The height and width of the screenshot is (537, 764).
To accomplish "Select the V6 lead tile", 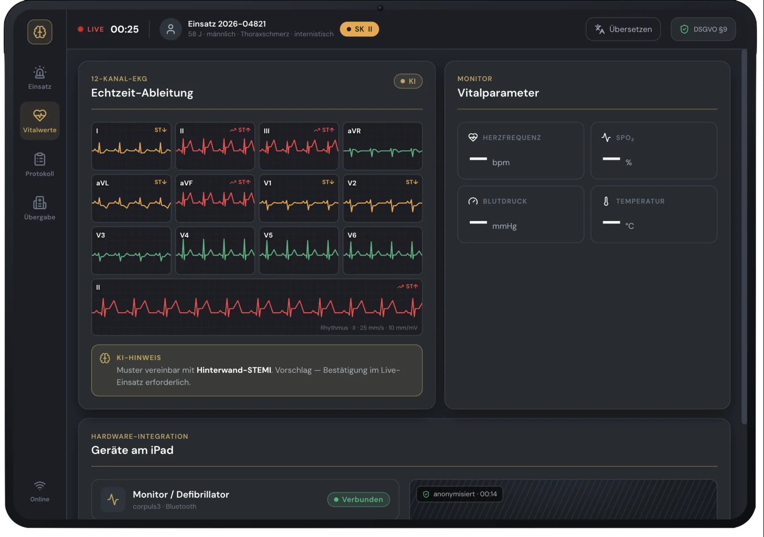I will (x=382, y=251).
